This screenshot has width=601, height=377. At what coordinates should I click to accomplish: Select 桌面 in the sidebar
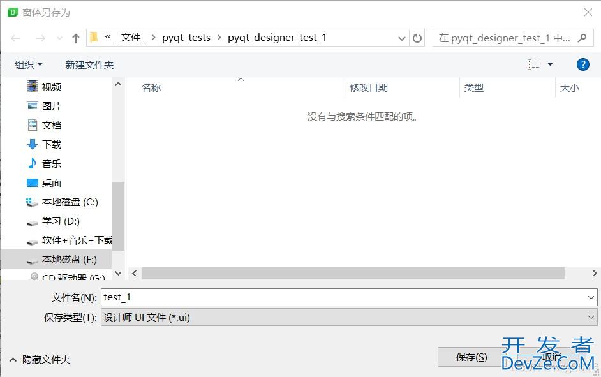(51, 183)
